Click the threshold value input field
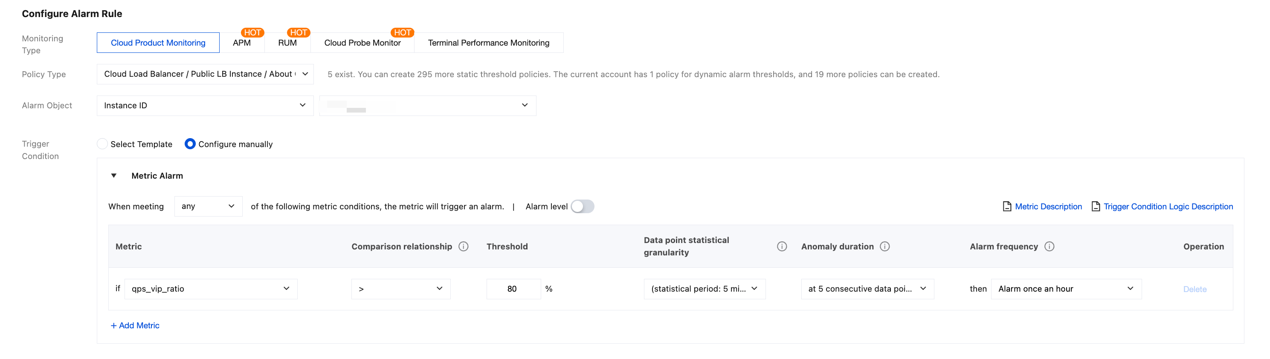Screen dimensions: 1270x359 pyautogui.click(x=513, y=289)
